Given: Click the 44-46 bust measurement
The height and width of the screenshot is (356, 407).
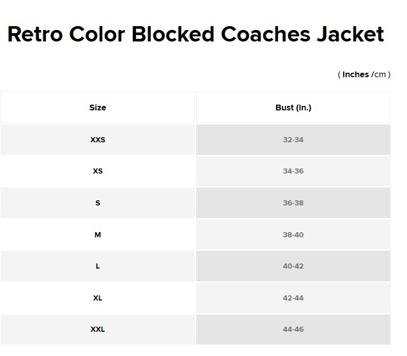Looking at the screenshot, I should click(x=293, y=329).
